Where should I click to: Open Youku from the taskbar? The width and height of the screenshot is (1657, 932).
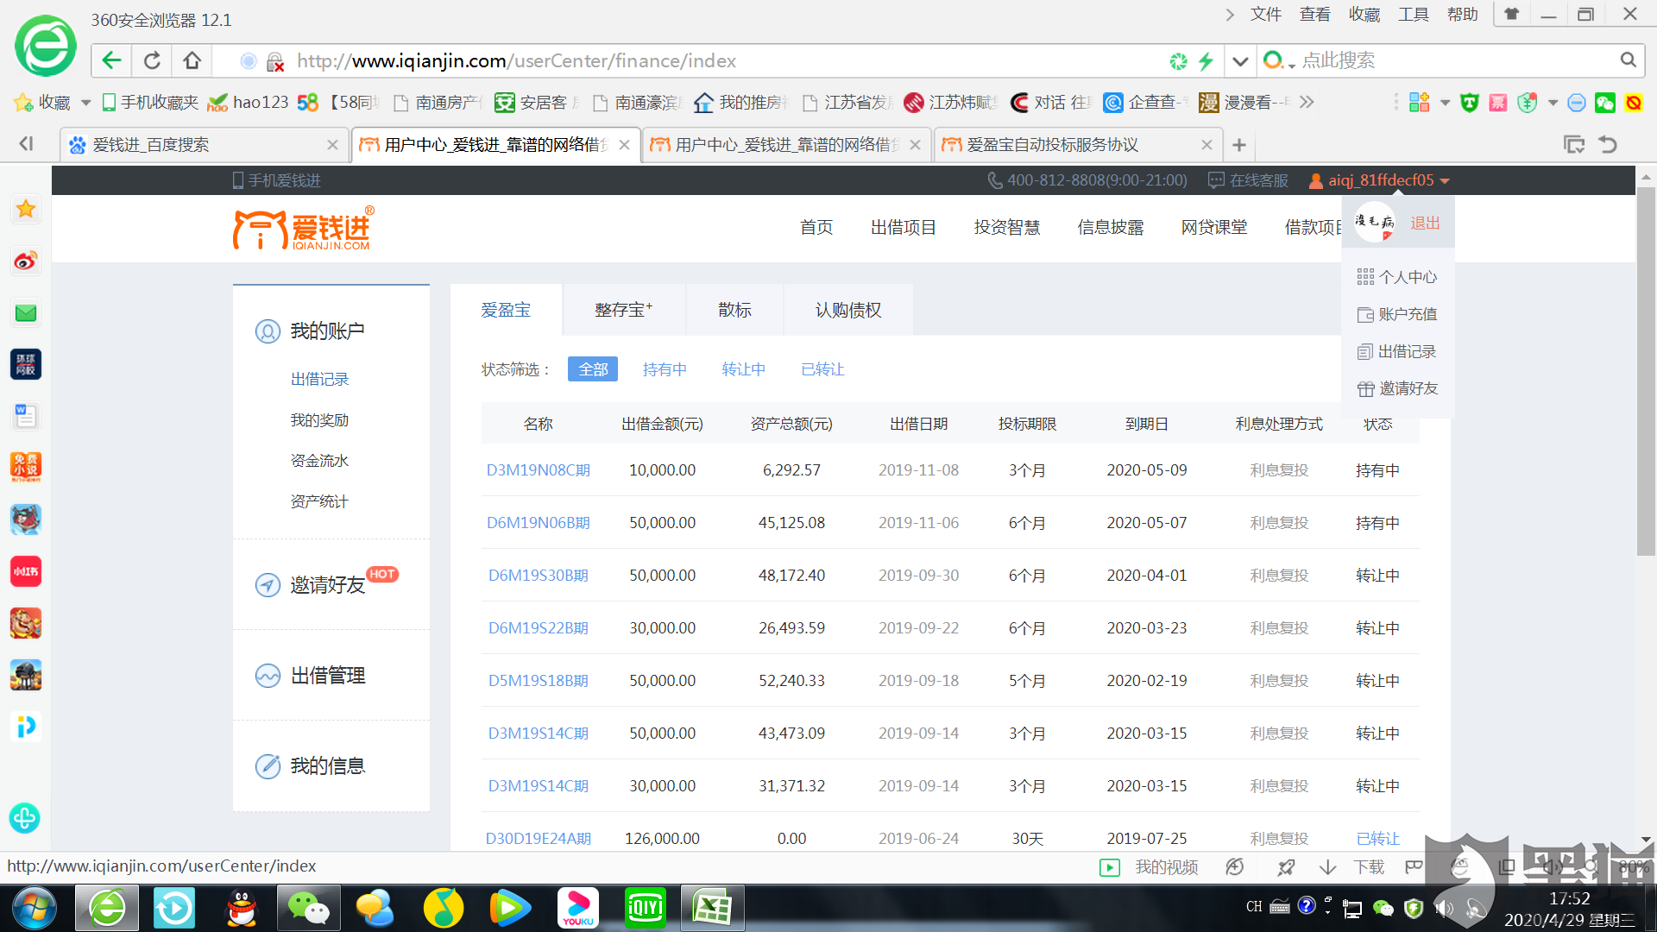[578, 908]
